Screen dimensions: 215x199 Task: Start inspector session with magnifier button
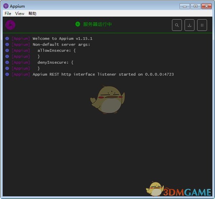point(177,25)
